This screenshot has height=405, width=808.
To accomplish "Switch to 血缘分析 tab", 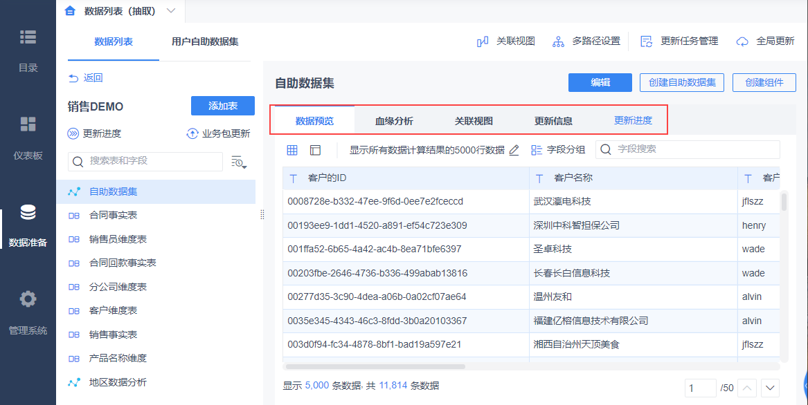I will point(394,121).
